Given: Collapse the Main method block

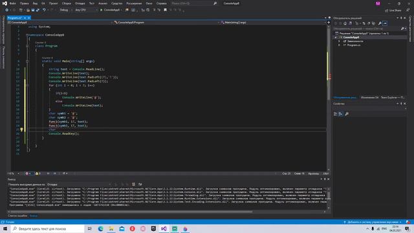Looking at the screenshot, I should click(x=27, y=61).
